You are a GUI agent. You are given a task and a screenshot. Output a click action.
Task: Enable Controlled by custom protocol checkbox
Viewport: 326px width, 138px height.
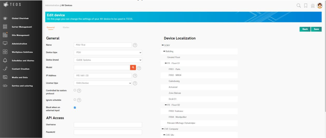coord(75,90)
